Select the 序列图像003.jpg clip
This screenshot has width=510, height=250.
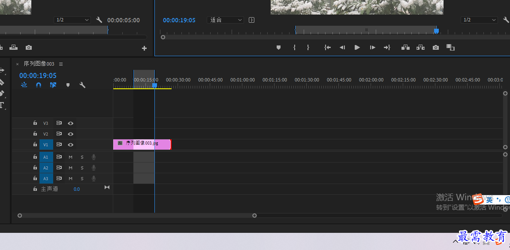tap(142, 145)
